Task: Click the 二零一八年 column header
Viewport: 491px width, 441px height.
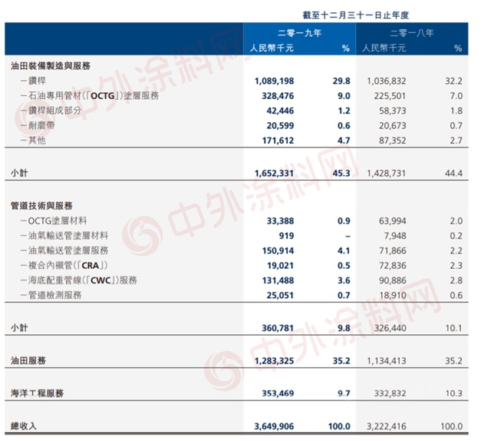Action: (x=412, y=33)
